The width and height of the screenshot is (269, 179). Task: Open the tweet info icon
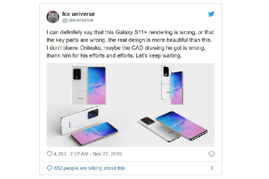point(212,154)
